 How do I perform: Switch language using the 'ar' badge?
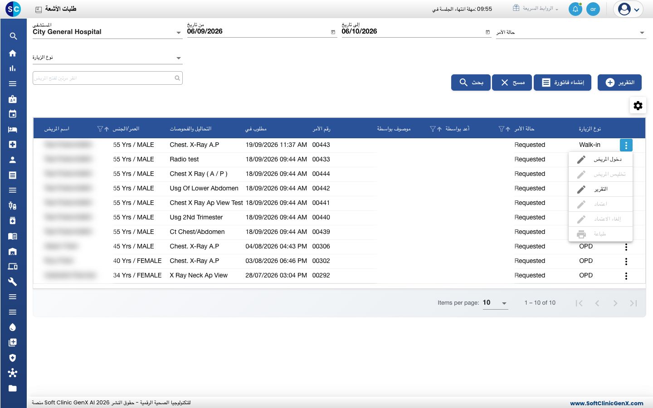click(593, 9)
